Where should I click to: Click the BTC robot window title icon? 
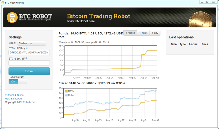coord(3,3)
